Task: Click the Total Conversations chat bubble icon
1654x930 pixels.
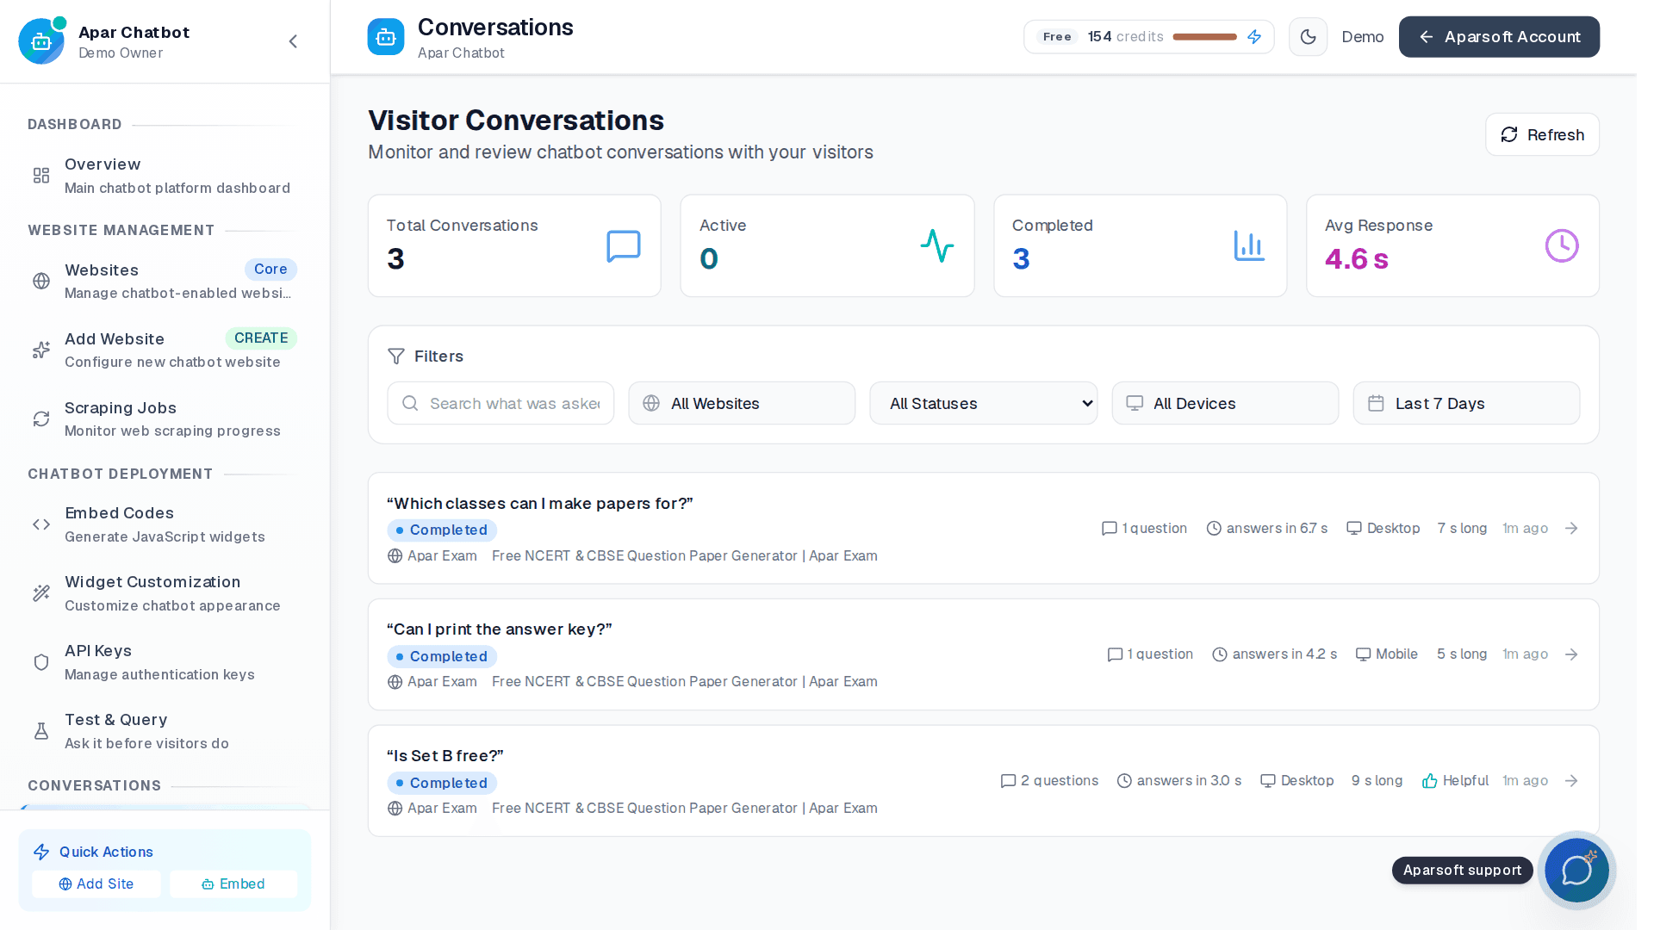Action: pyautogui.click(x=623, y=246)
